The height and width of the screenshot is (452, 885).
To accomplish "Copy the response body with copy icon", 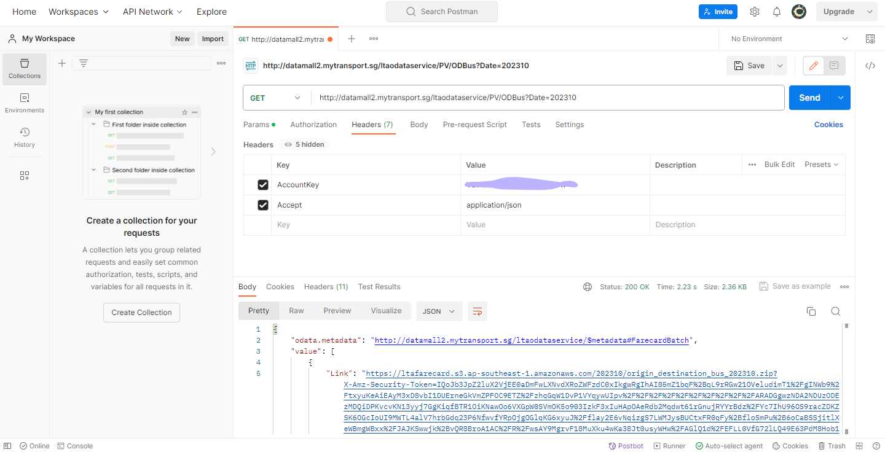I will 811,311.
